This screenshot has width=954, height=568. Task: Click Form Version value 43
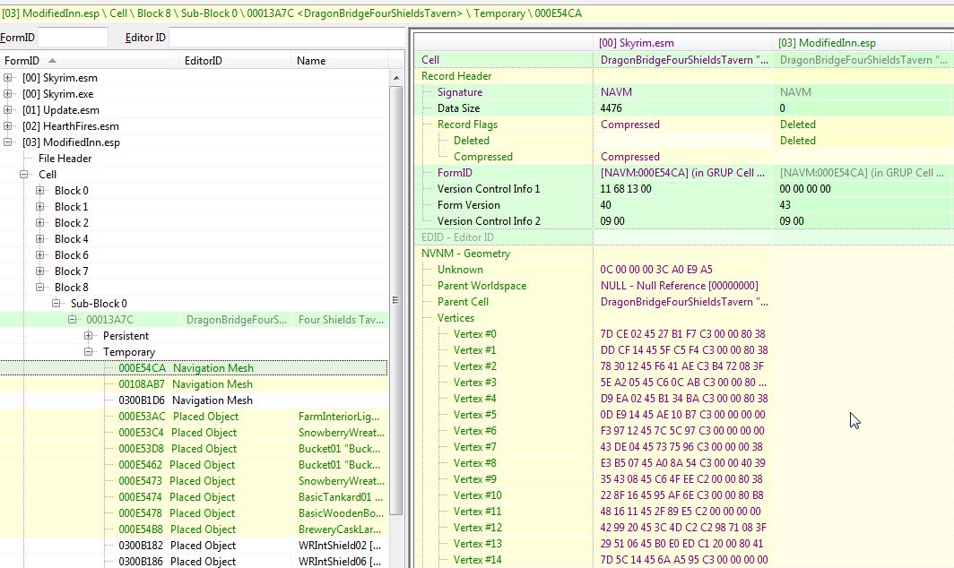click(x=785, y=205)
